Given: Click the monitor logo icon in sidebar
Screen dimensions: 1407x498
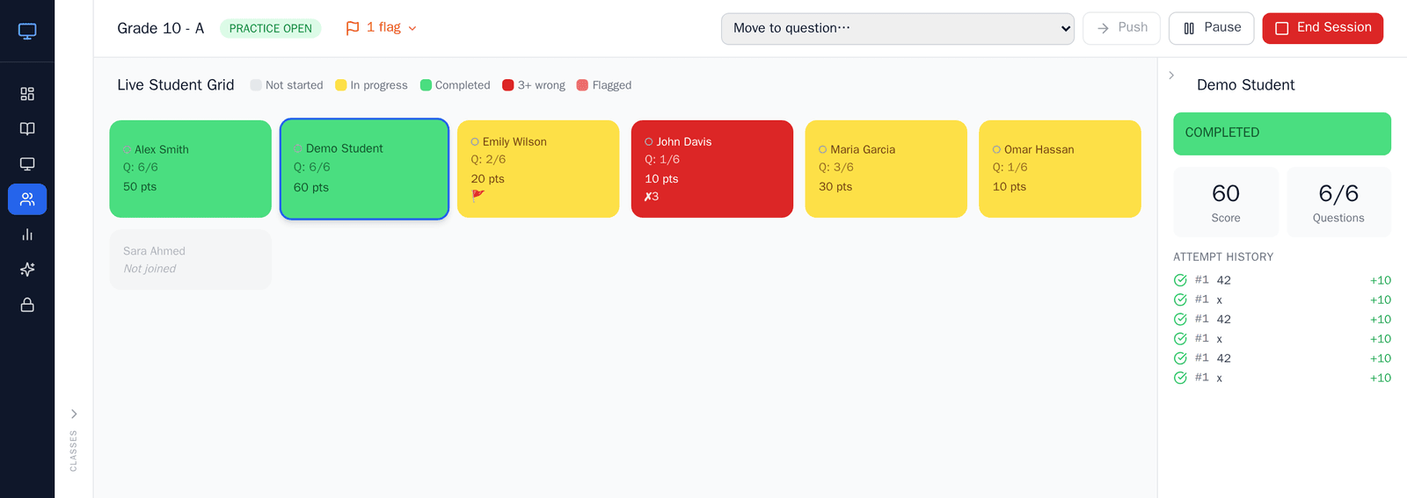Looking at the screenshot, I should 27,32.
